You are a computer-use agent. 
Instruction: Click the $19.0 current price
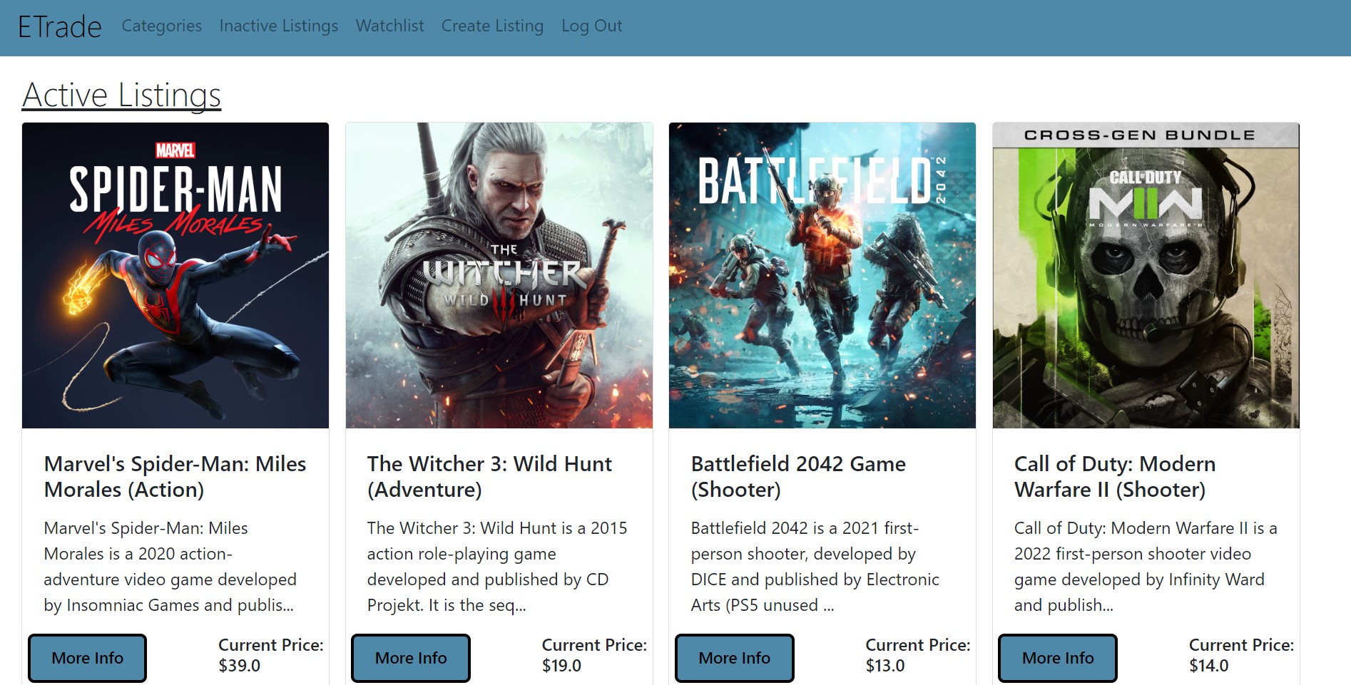click(562, 666)
